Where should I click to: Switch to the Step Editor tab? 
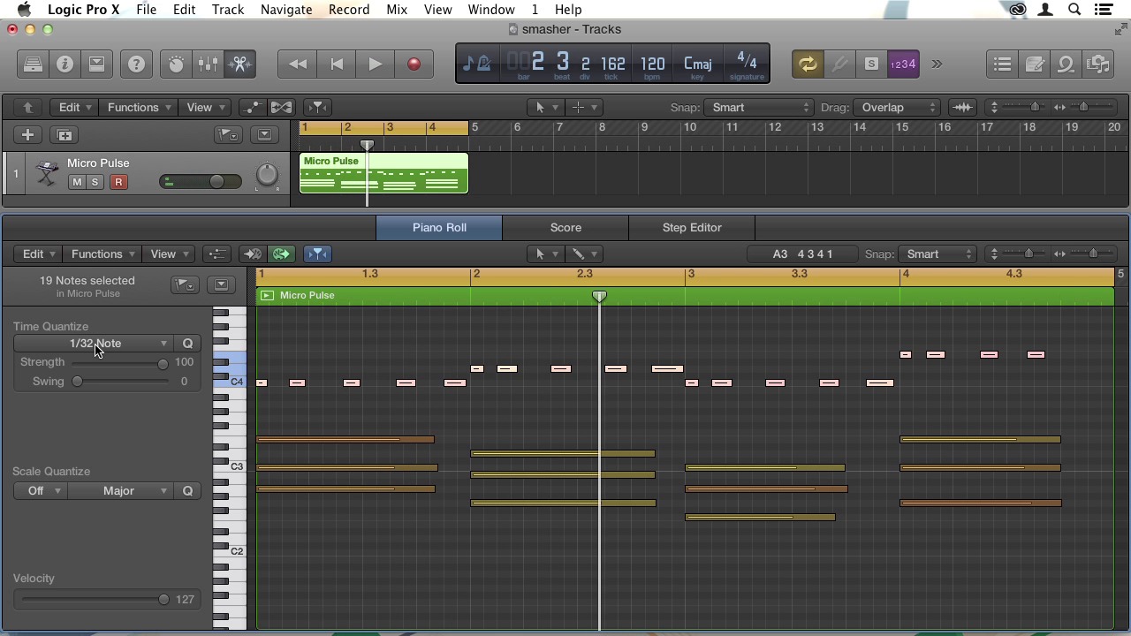[692, 228]
